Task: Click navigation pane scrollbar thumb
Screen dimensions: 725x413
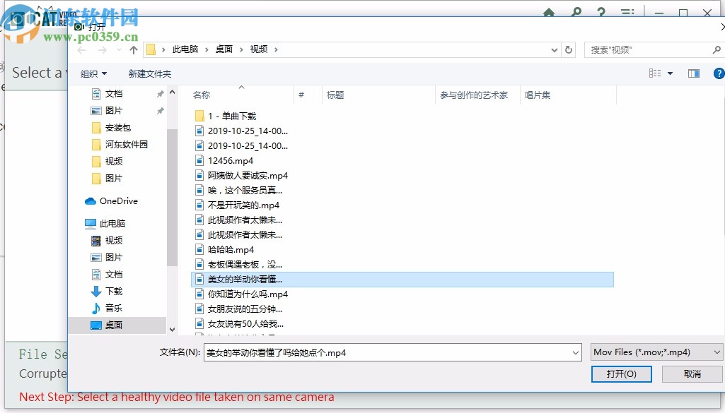Action: click(172, 197)
